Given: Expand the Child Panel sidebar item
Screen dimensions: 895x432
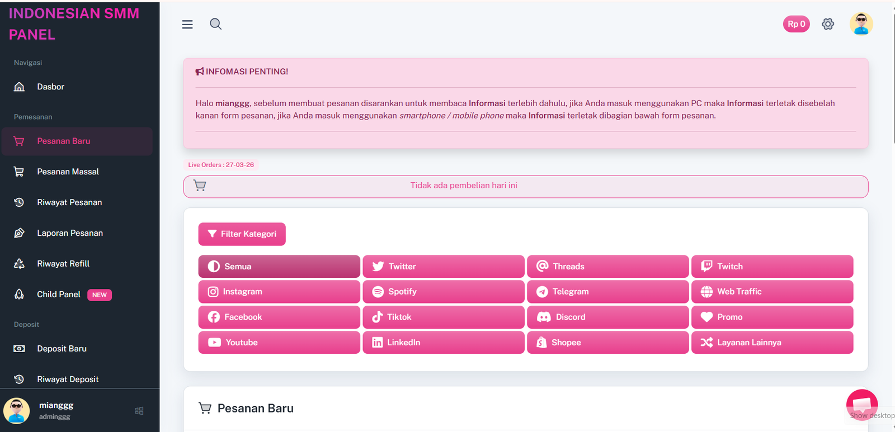Looking at the screenshot, I should (59, 295).
